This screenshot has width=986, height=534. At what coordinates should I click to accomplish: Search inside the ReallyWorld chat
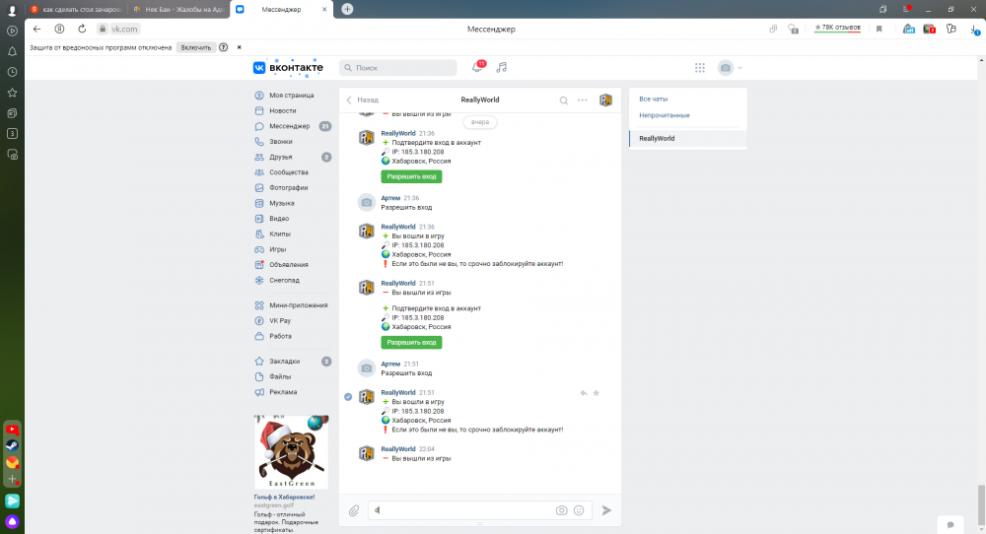click(x=563, y=100)
